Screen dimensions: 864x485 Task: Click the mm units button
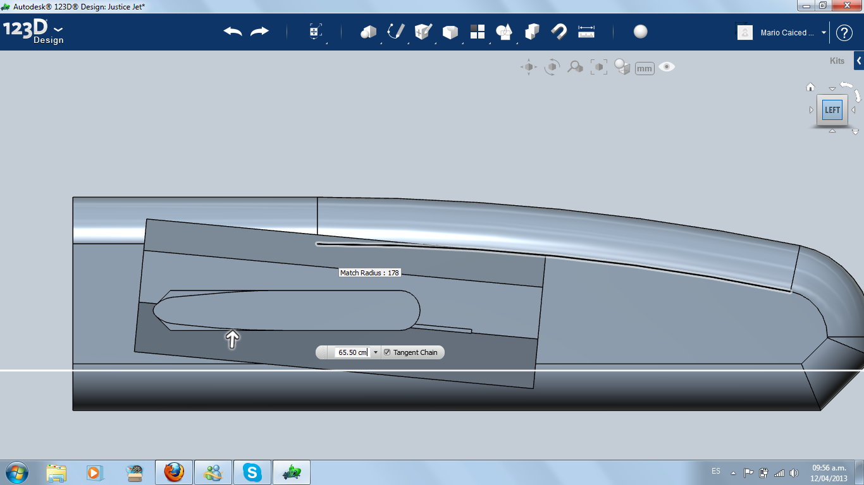point(645,68)
